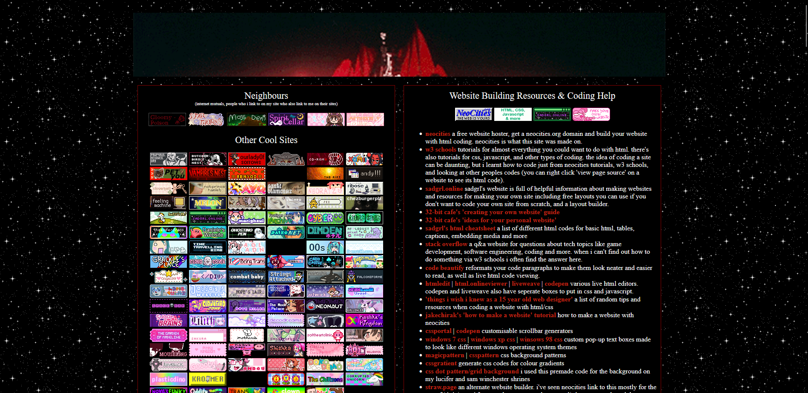
Task: Open the Daniele's Website Kirby badge
Action: (x=208, y=232)
